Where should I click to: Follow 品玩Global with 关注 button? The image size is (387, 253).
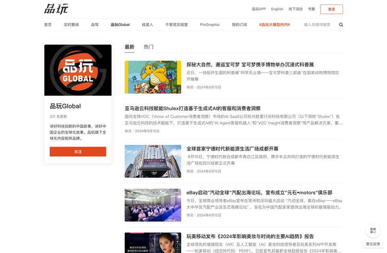[x=78, y=151]
